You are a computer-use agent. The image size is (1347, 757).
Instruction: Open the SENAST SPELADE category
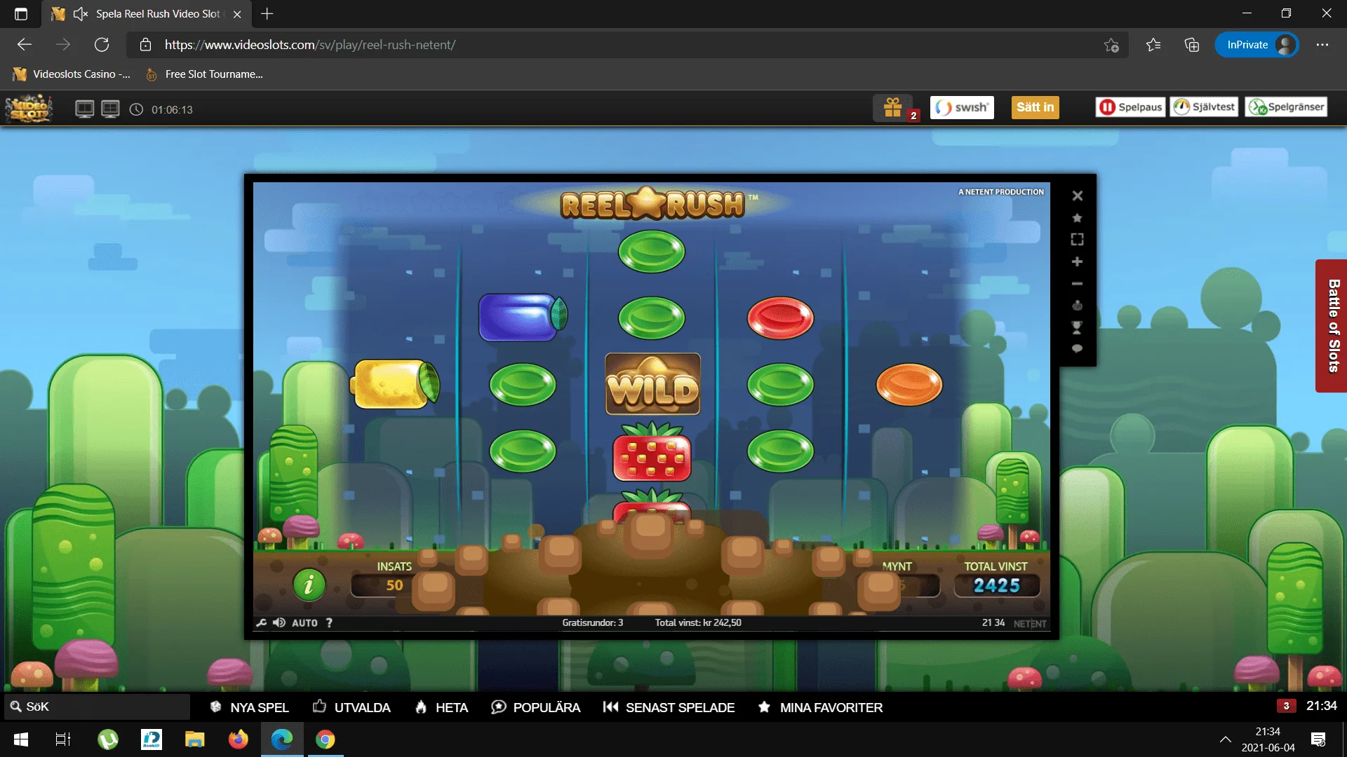point(669,707)
